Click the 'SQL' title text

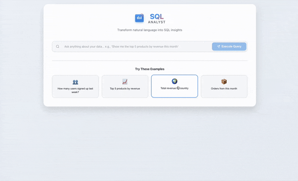pyautogui.click(x=156, y=16)
